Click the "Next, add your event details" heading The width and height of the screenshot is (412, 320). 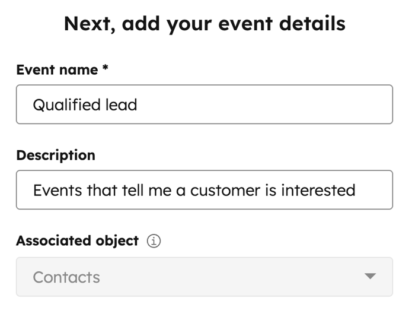click(x=205, y=24)
